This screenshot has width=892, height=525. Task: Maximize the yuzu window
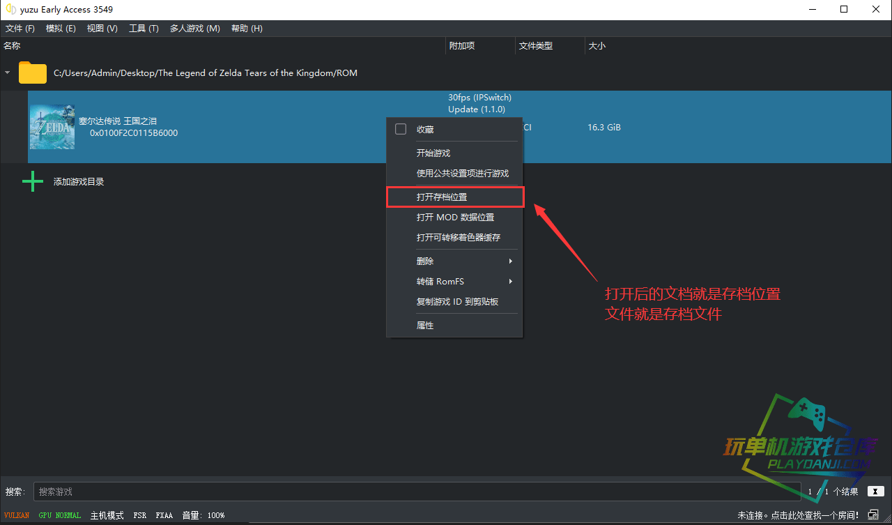pos(844,9)
